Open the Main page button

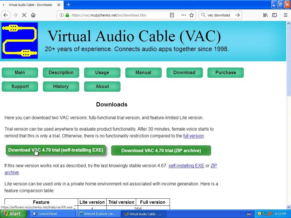click(x=20, y=72)
